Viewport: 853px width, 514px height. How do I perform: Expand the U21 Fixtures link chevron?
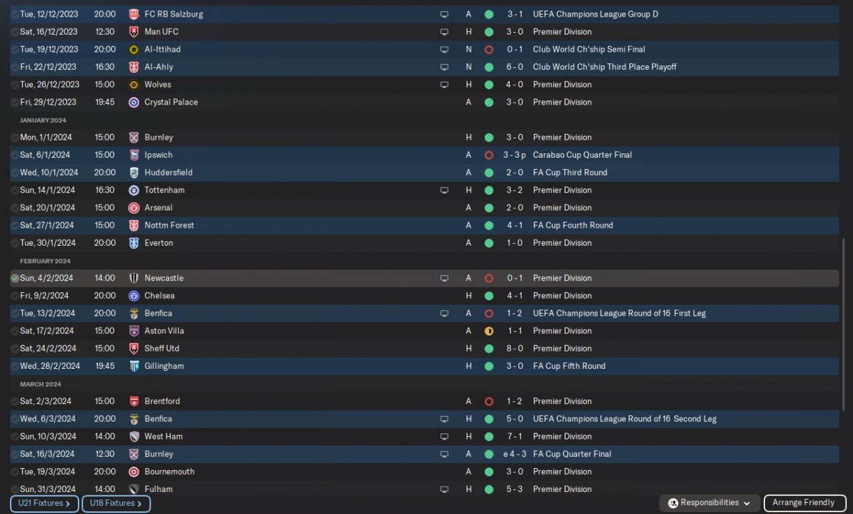(68, 504)
